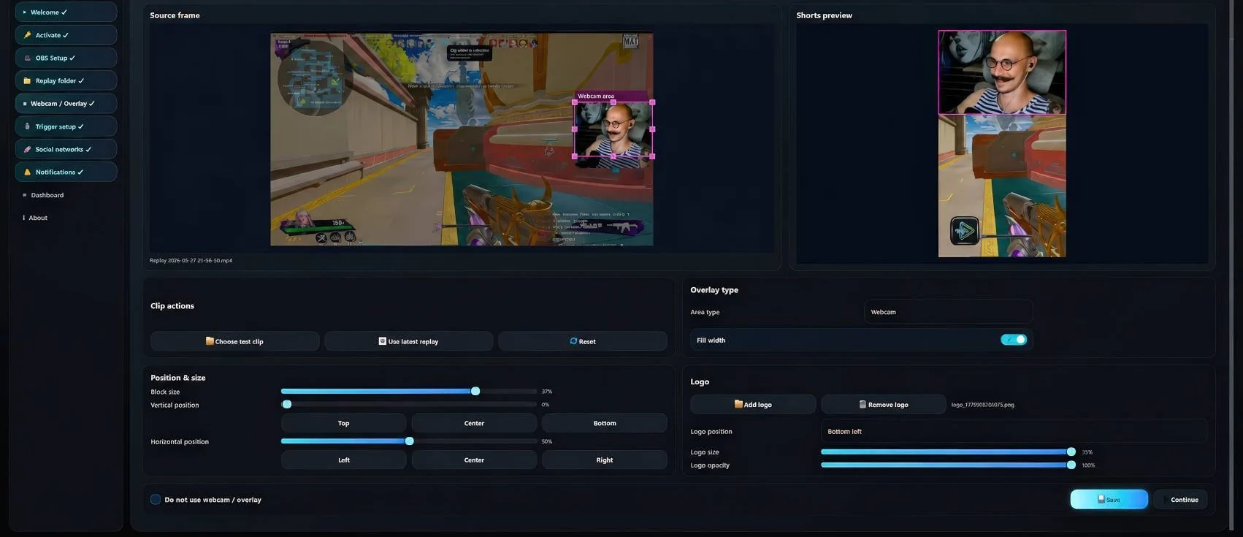Open Logo position Bottom left dropdown
Image resolution: width=1243 pixels, height=537 pixels.
(1013, 432)
